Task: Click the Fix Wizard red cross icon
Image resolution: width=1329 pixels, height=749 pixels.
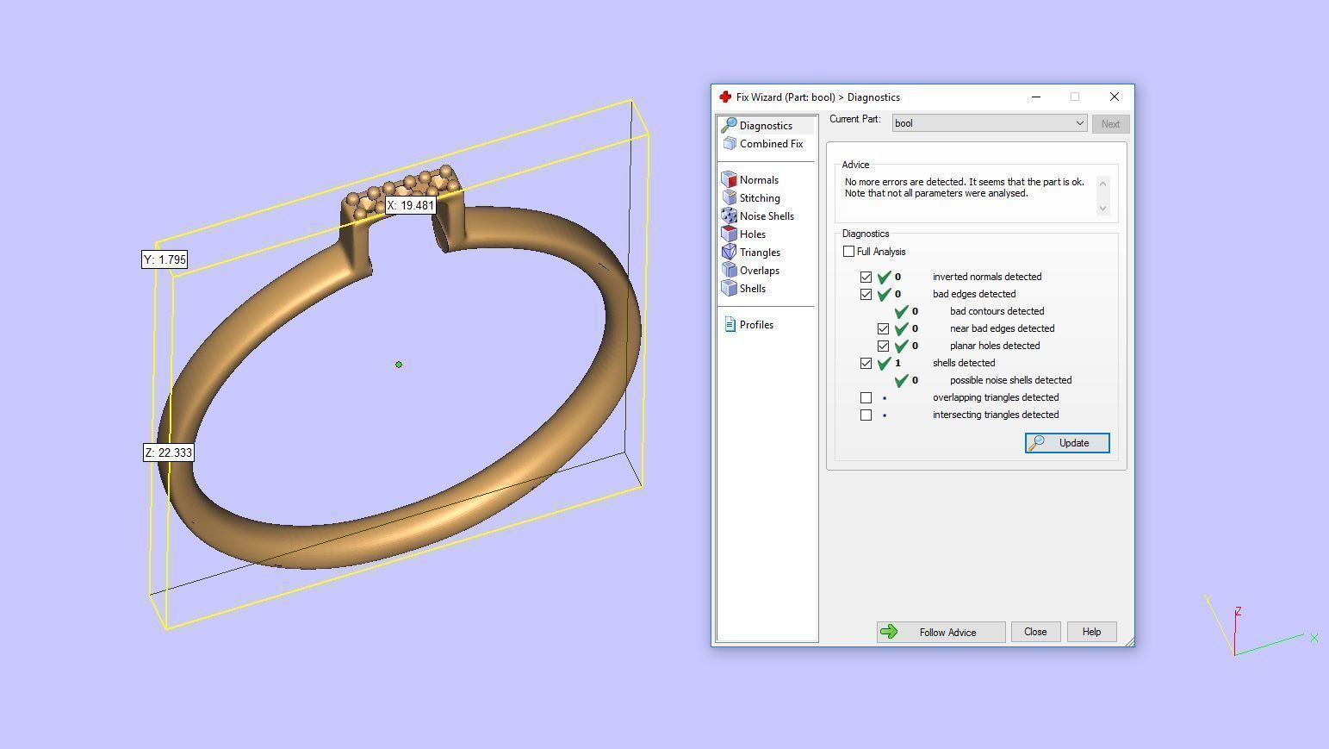Action: tap(725, 97)
